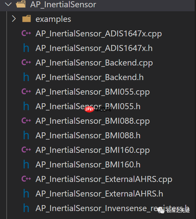Click header icon beside ADIS1647x.h

point(26,48)
